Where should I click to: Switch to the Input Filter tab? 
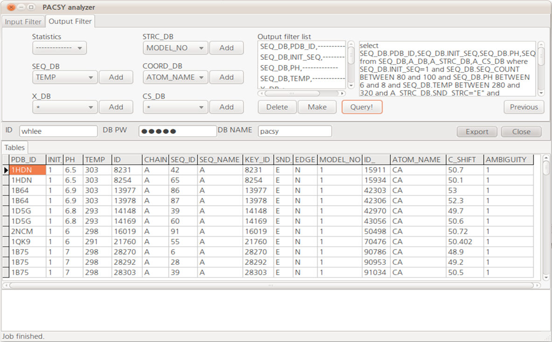tap(23, 21)
